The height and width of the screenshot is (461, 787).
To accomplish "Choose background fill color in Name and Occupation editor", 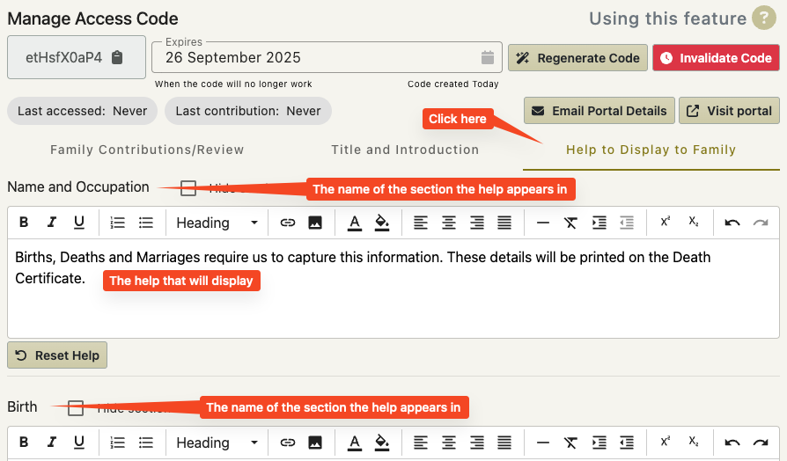I will pyautogui.click(x=382, y=223).
